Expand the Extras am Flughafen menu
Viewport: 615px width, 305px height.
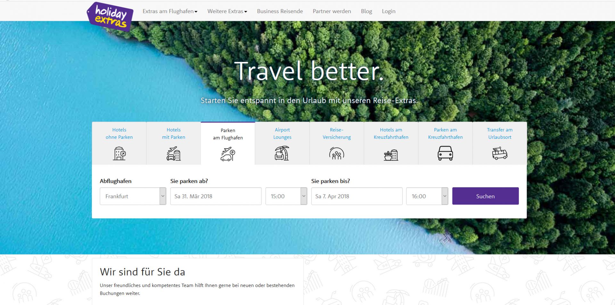coord(170,11)
